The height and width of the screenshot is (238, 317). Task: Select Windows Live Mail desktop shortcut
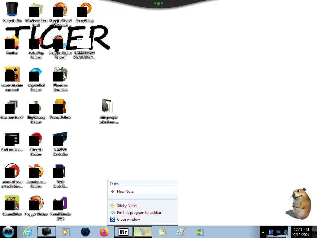[x=36, y=15]
